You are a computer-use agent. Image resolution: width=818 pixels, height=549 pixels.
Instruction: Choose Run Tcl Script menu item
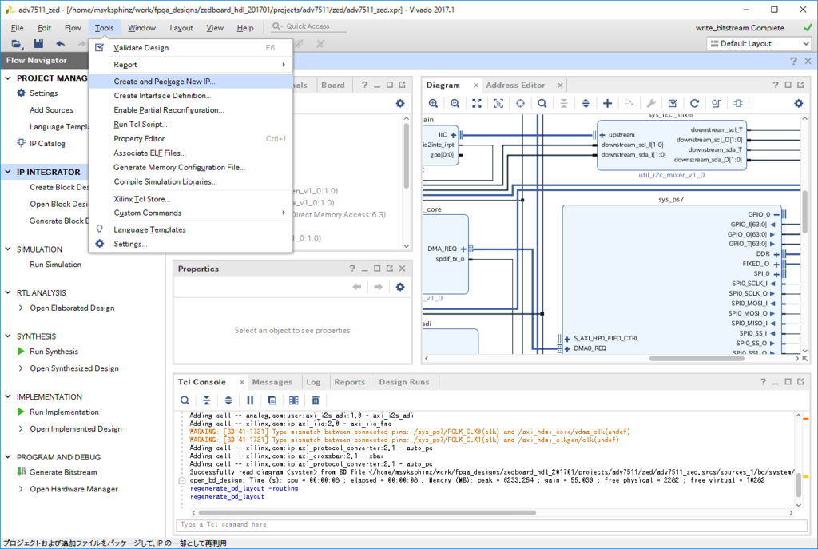point(191,124)
